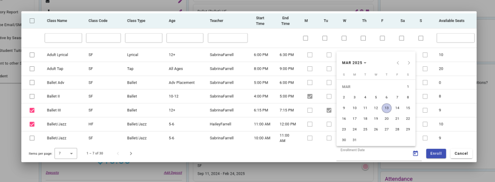Go to previous month in calendar
Screen dimensions: 495x182
(398, 63)
